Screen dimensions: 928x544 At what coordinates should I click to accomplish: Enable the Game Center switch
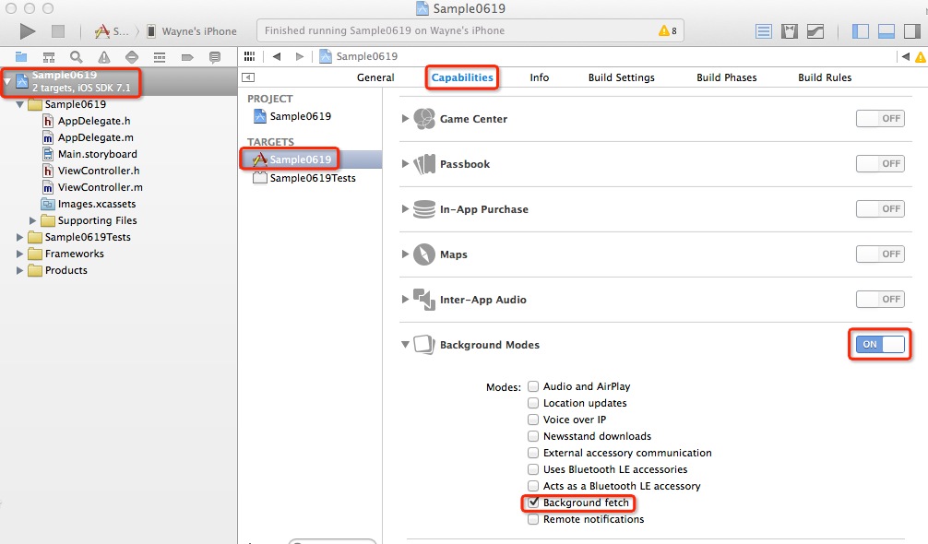point(880,118)
